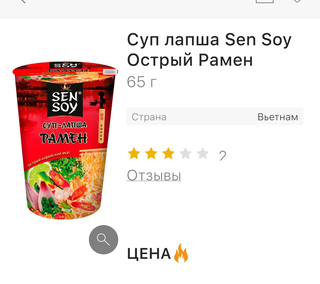Tap the heart favorite icon in header
The image size is (320, 284).
[x=297, y=1]
